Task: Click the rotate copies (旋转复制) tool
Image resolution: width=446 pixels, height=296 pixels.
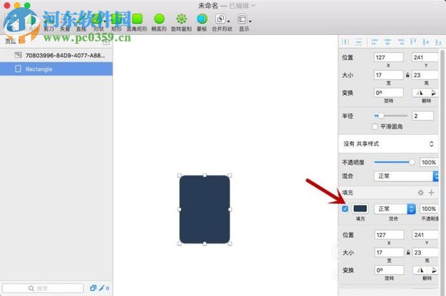Action: (181, 19)
